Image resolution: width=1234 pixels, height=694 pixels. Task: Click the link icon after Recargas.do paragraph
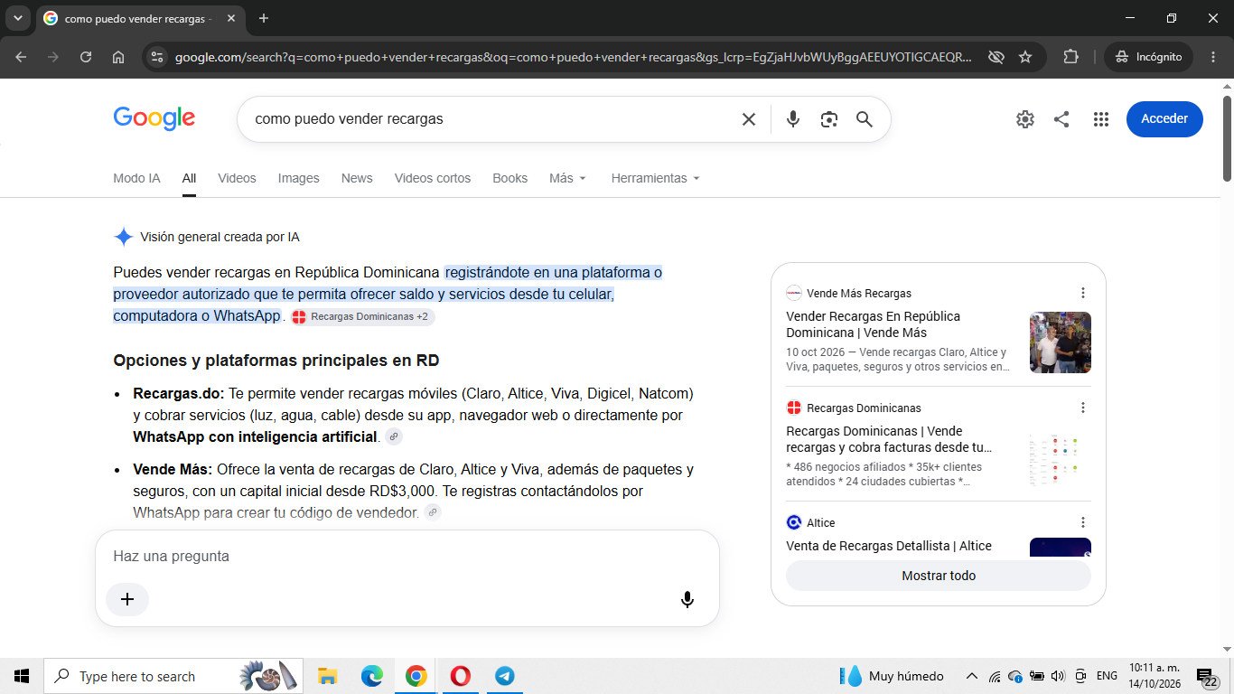[393, 437]
